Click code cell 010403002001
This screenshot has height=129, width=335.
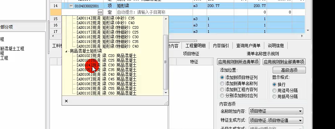[86, 6]
